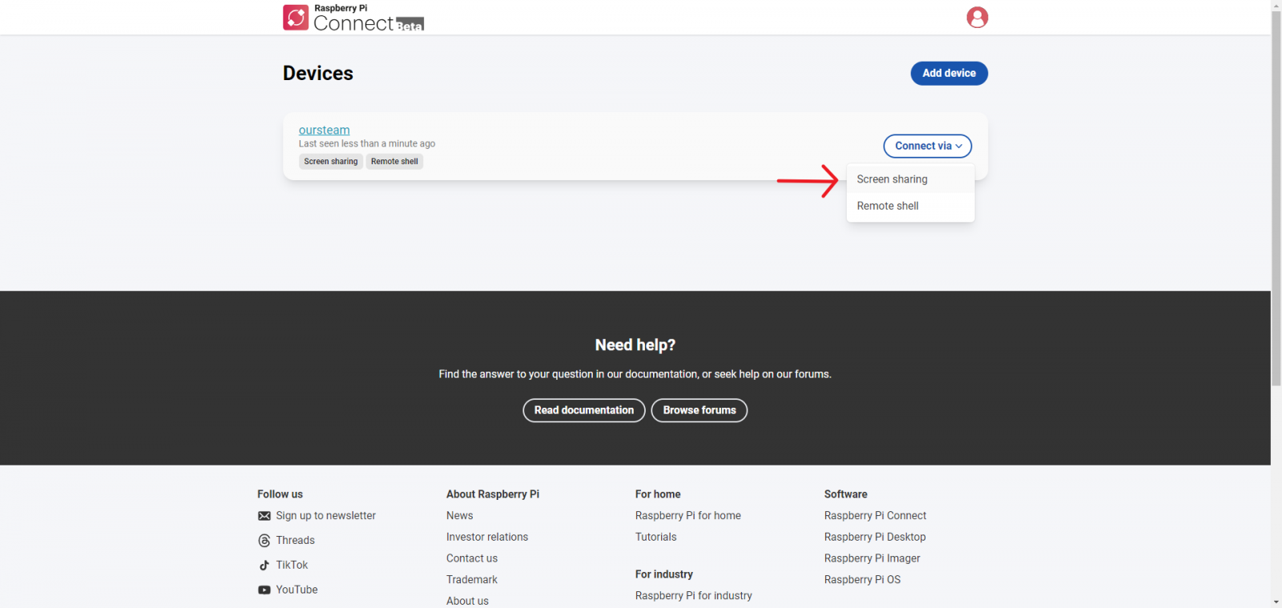Click the Devices page heading

click(318, 73)
